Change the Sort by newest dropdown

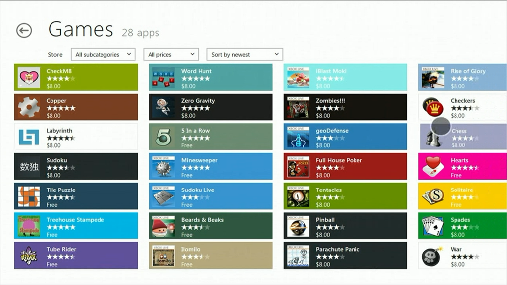(245, 54)
